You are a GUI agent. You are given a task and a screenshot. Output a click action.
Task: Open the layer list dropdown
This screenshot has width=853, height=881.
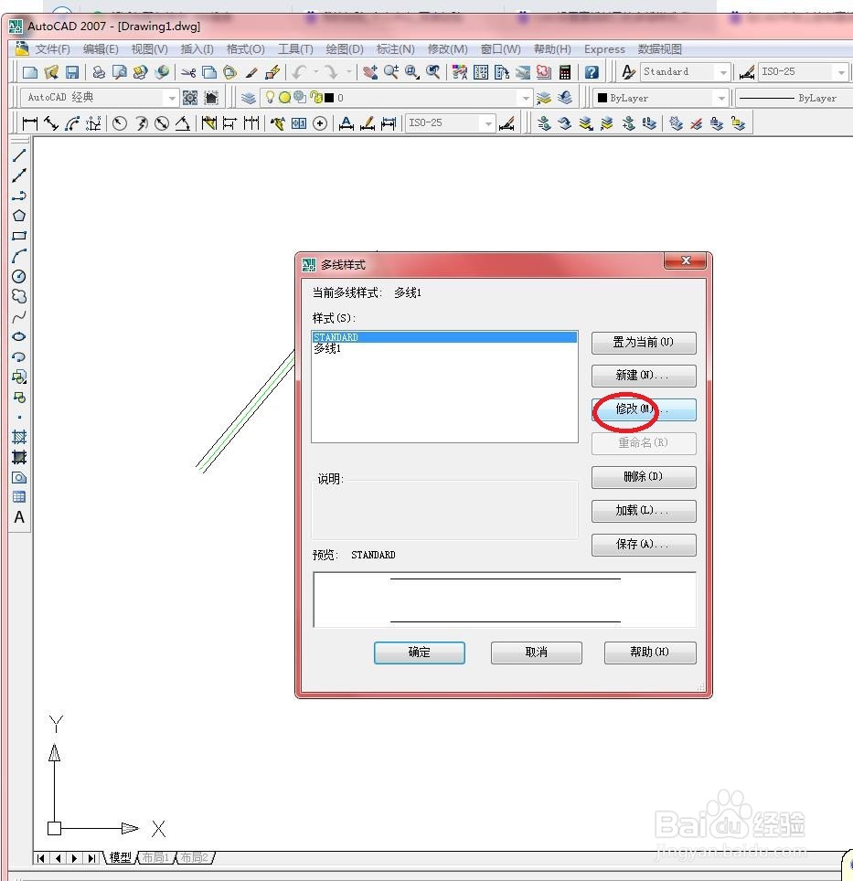coord(526,99)
